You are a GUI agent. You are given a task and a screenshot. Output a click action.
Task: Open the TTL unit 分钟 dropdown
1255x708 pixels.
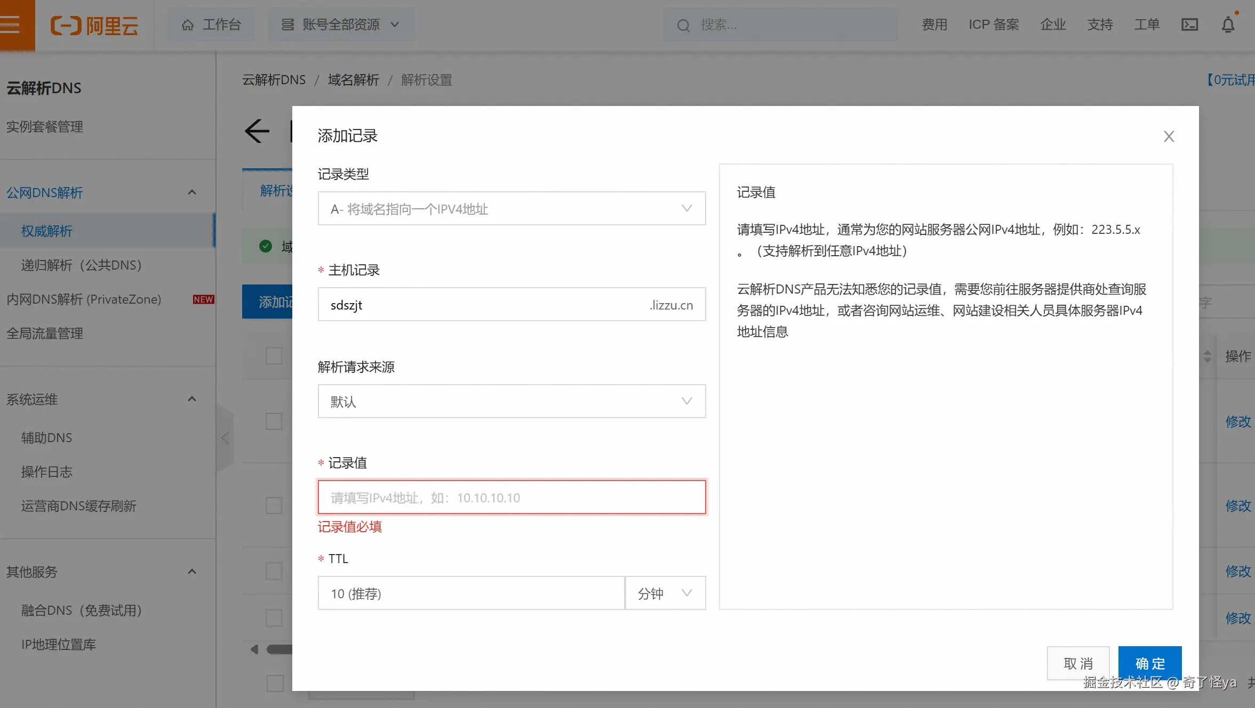pos(665,593)
